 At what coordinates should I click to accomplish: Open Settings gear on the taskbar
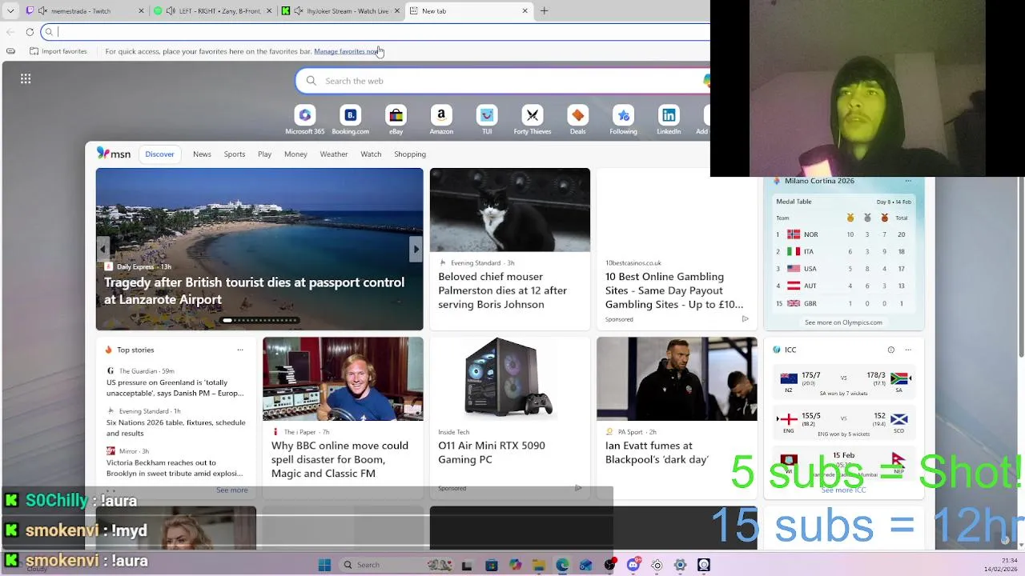click(680, 565)
